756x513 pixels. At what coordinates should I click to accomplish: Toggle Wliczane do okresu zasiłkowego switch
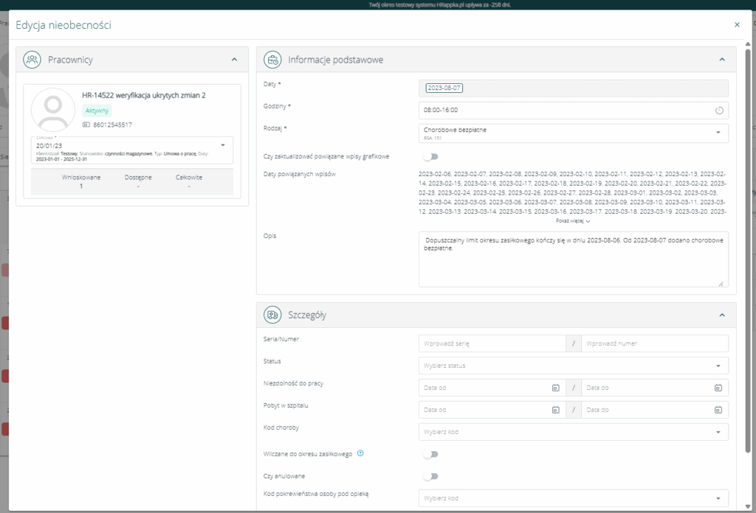[430, 454]
